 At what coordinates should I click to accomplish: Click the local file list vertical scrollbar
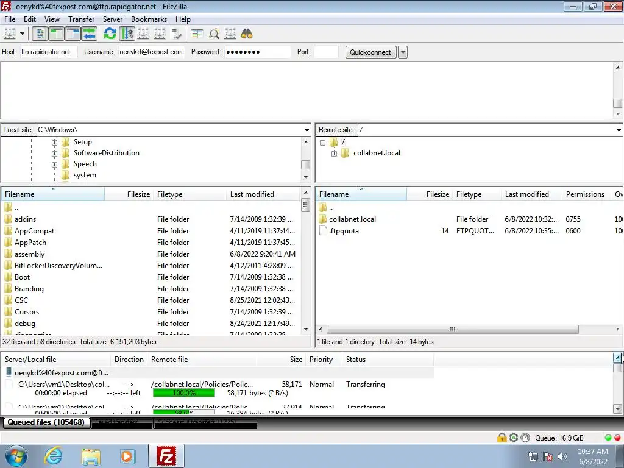[x=306, y=206]
